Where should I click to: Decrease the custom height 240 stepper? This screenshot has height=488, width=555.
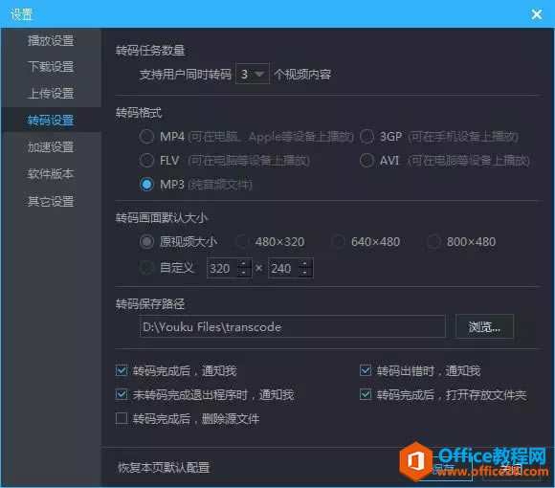[304, 273]
